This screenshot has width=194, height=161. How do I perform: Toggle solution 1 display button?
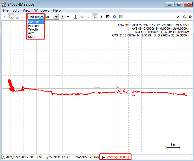pos(11,17)
